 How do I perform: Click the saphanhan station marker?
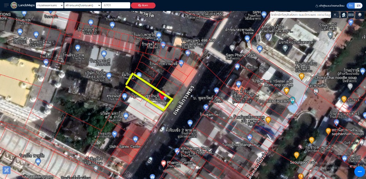click(328, 131)
